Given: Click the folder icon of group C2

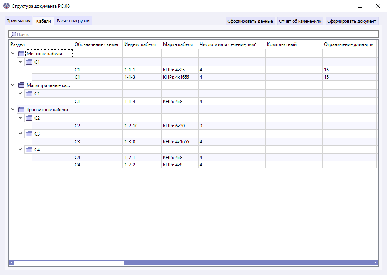Looking at the screenshot, I should (29, 118).
